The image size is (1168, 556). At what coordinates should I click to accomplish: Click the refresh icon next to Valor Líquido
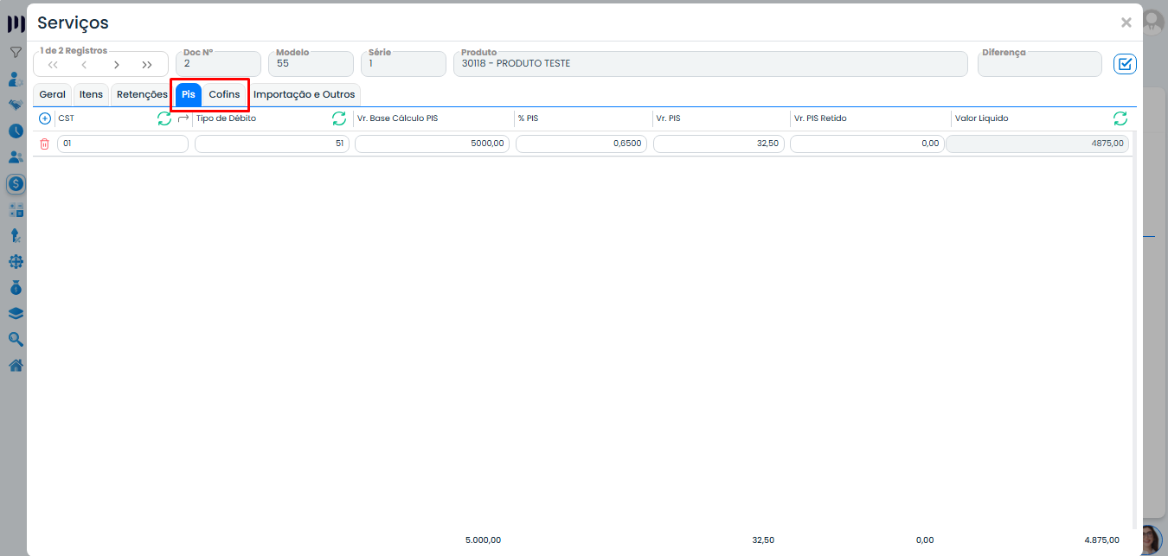[1120, 118]
